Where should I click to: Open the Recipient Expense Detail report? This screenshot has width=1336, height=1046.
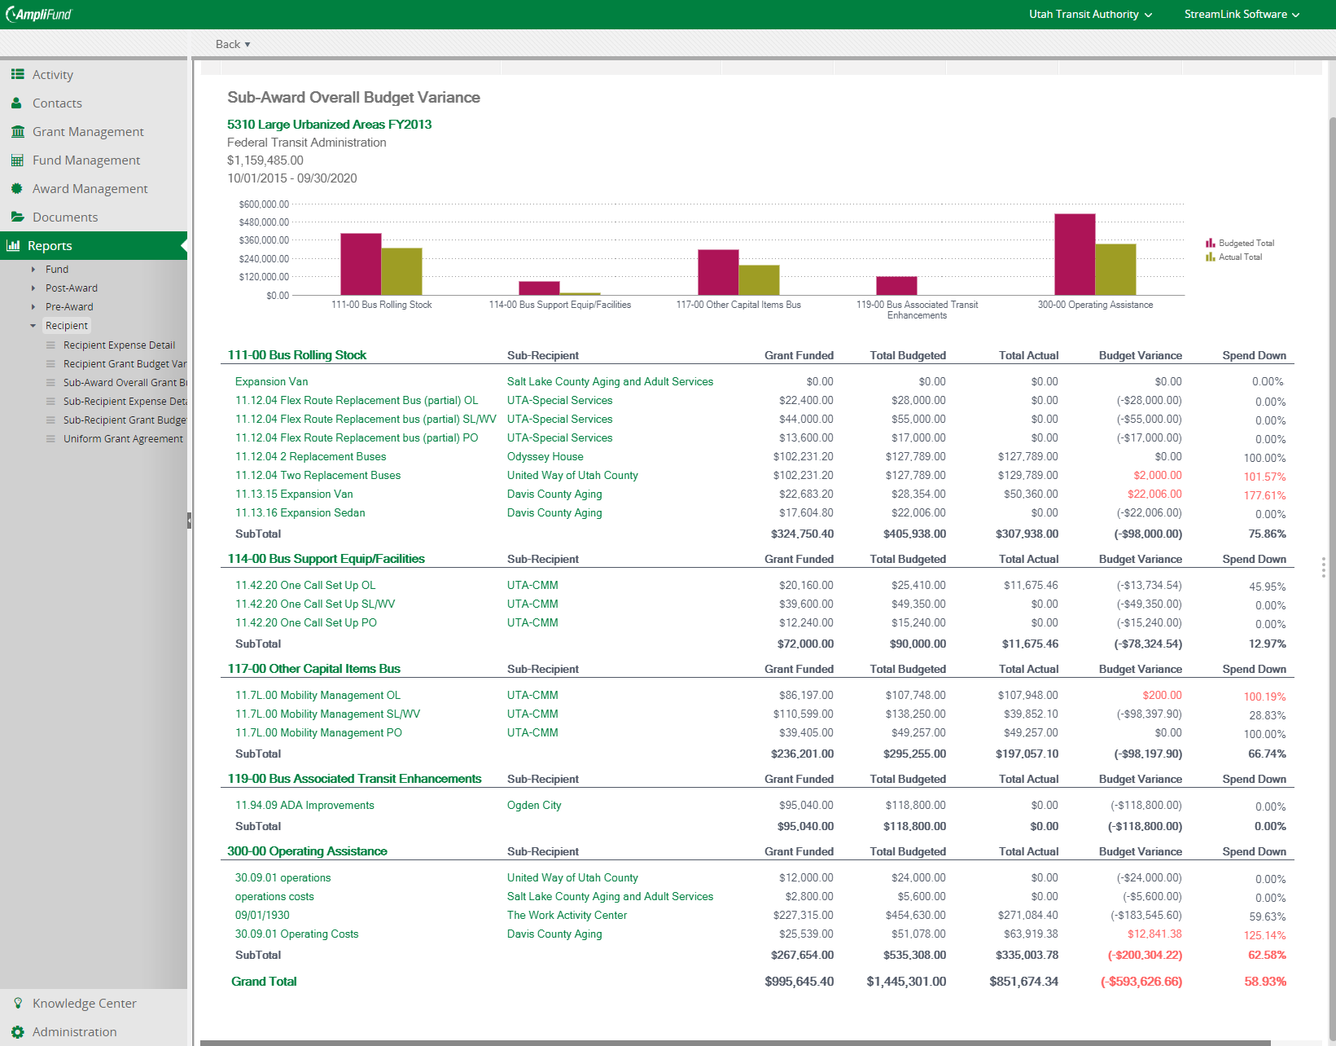click(119, 345)
